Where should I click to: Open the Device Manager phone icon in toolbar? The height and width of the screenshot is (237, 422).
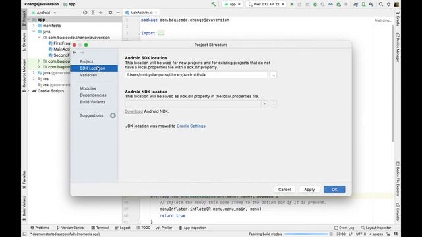click(x=363, y=4)
